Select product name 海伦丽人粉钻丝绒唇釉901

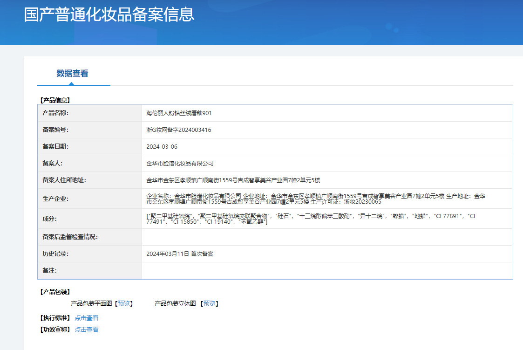point(179,113)
